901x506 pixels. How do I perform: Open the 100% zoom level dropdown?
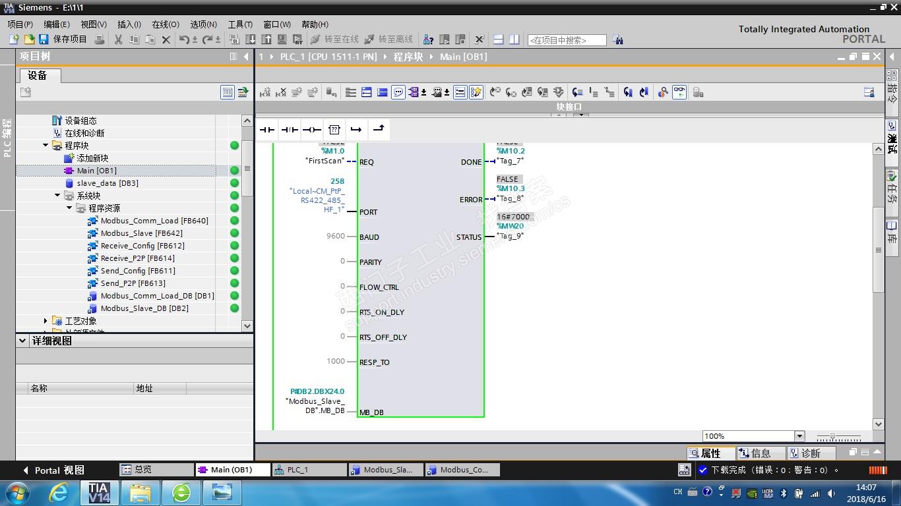click(799, 436)
